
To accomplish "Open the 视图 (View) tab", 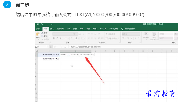I will pos(88,29).
